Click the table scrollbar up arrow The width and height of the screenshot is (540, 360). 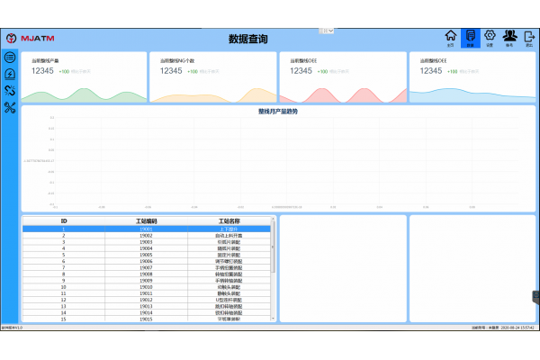pos(273,219)
